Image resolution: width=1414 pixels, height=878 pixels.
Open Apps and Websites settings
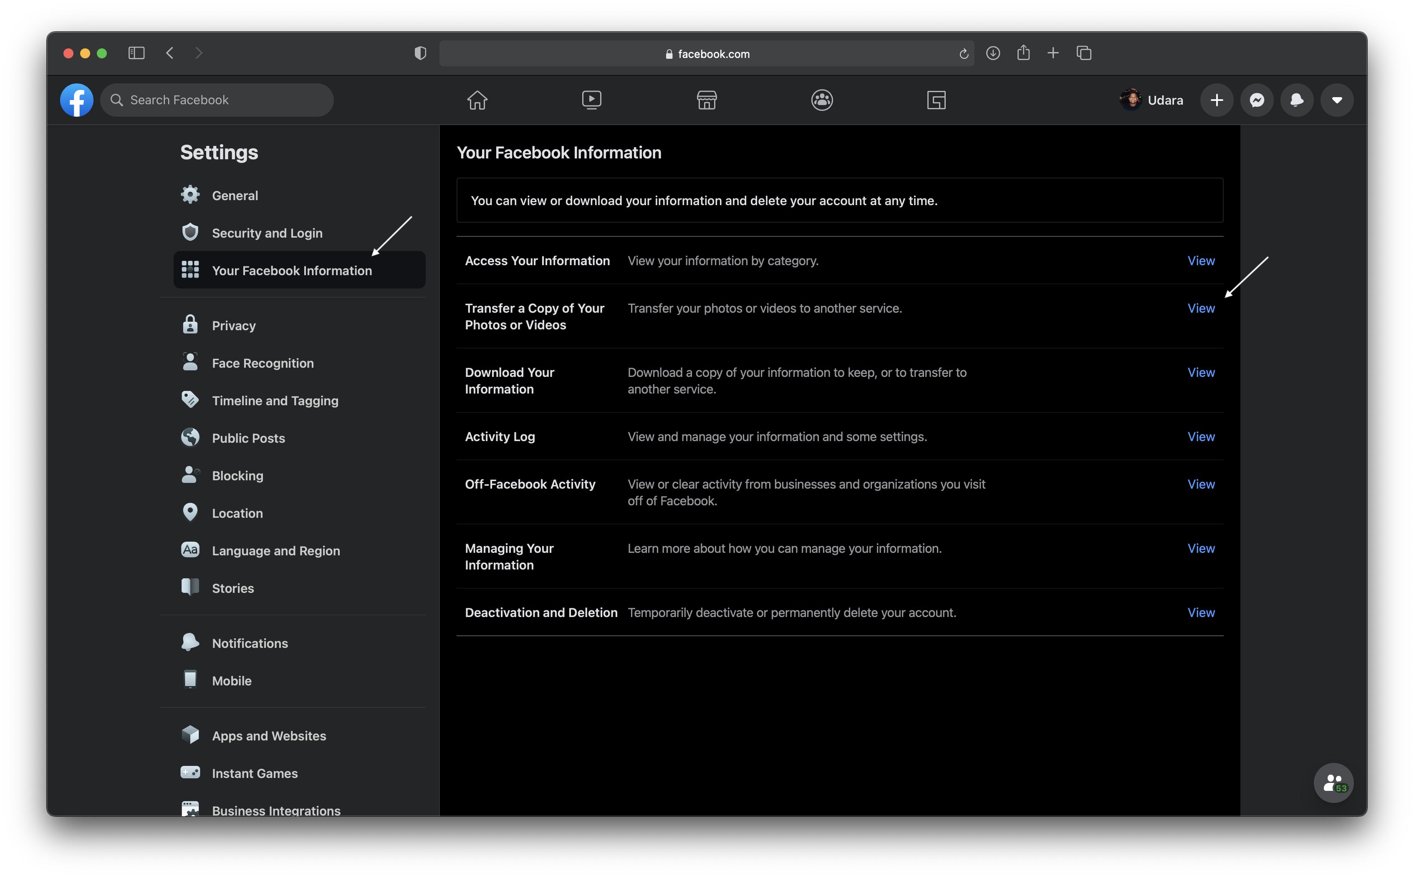pyautogui.click(x=299, y=736)
